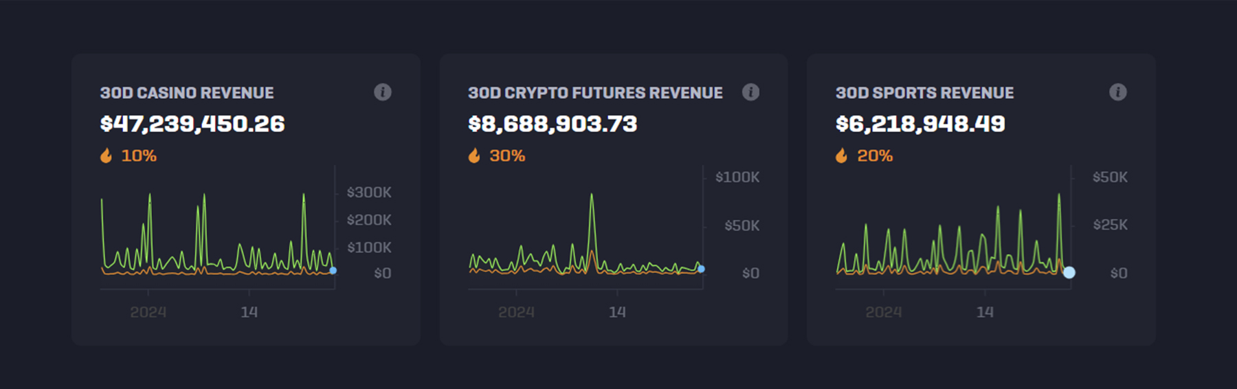The height and width of the screenshot is (389, 1237).
Task: Click the $25K axis label on Sports chart
Action: point(1110,225)
